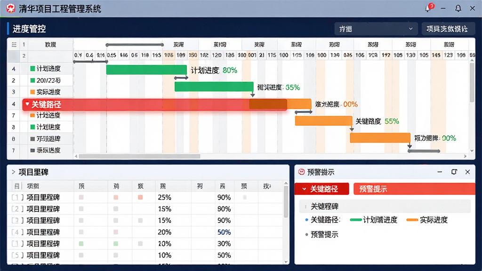Toggle checkbox for milestone row with 25%

[x=17, y=198]
